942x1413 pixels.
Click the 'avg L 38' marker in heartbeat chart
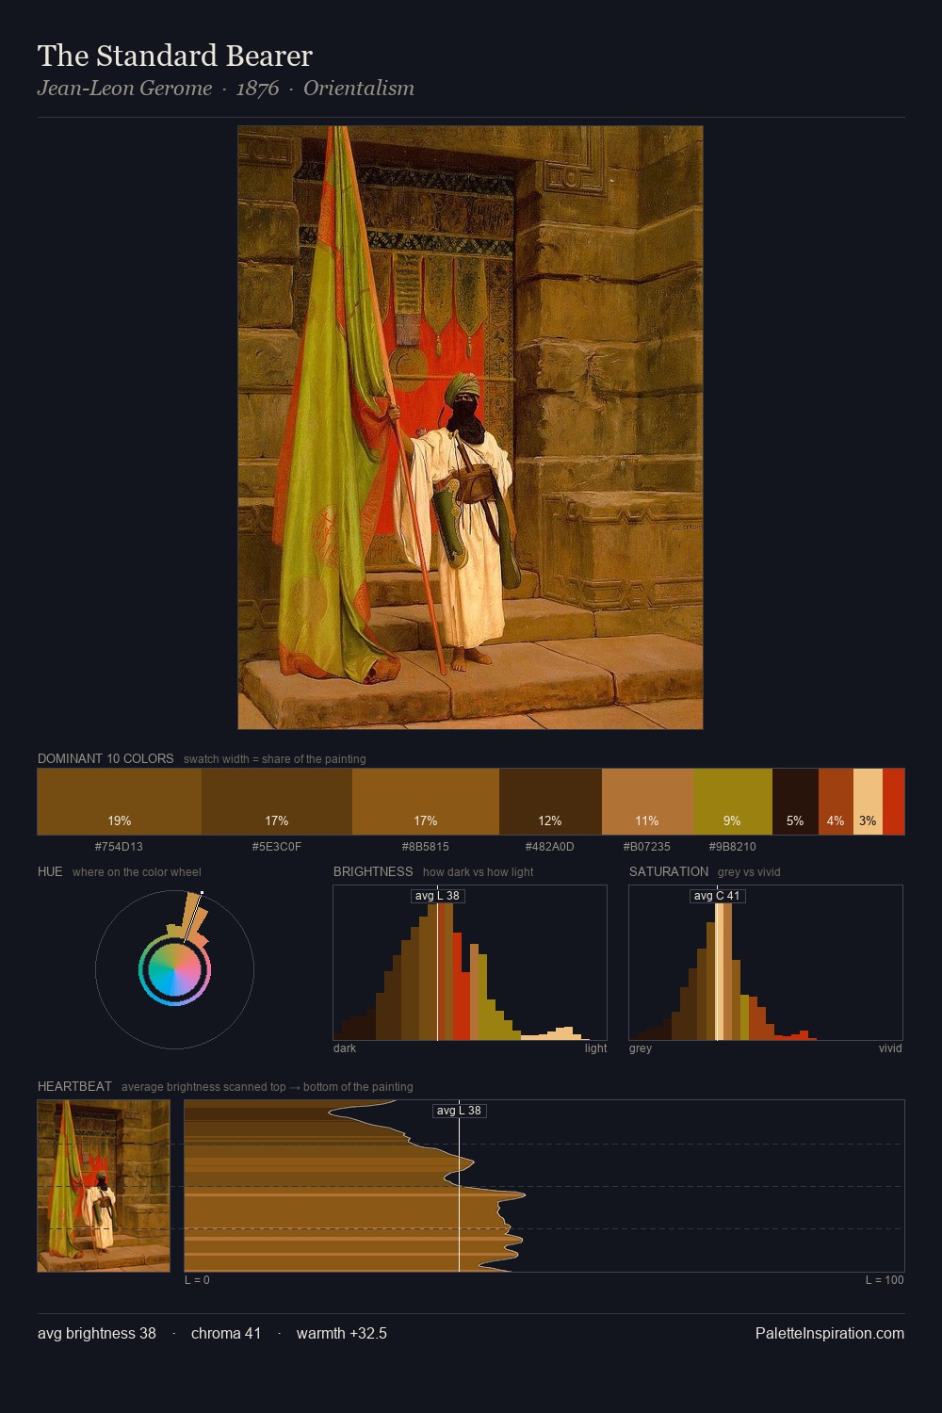(460, 1111)
